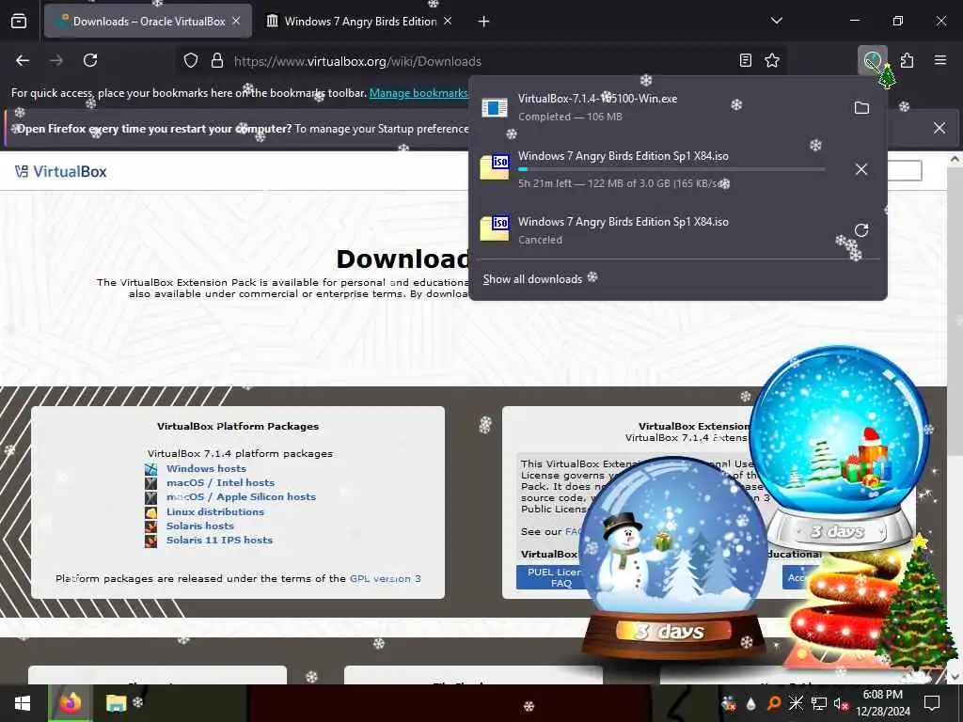Screen dimensions: 963x722
Task: Open the network tray icon
Action: coord(819,703)
